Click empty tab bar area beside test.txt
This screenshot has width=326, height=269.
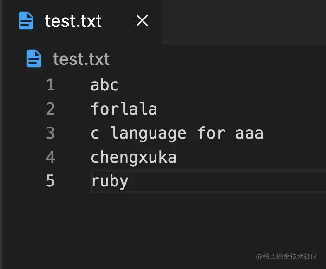(x=244, y=22)
